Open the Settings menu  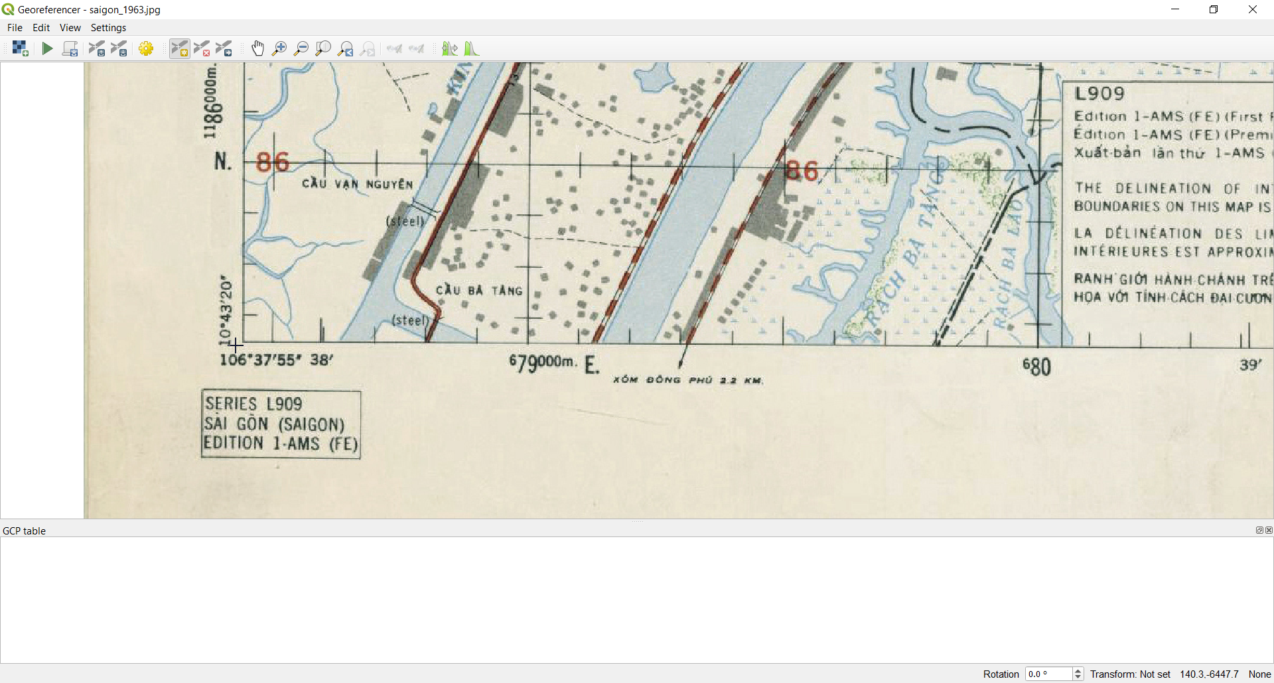108,28
